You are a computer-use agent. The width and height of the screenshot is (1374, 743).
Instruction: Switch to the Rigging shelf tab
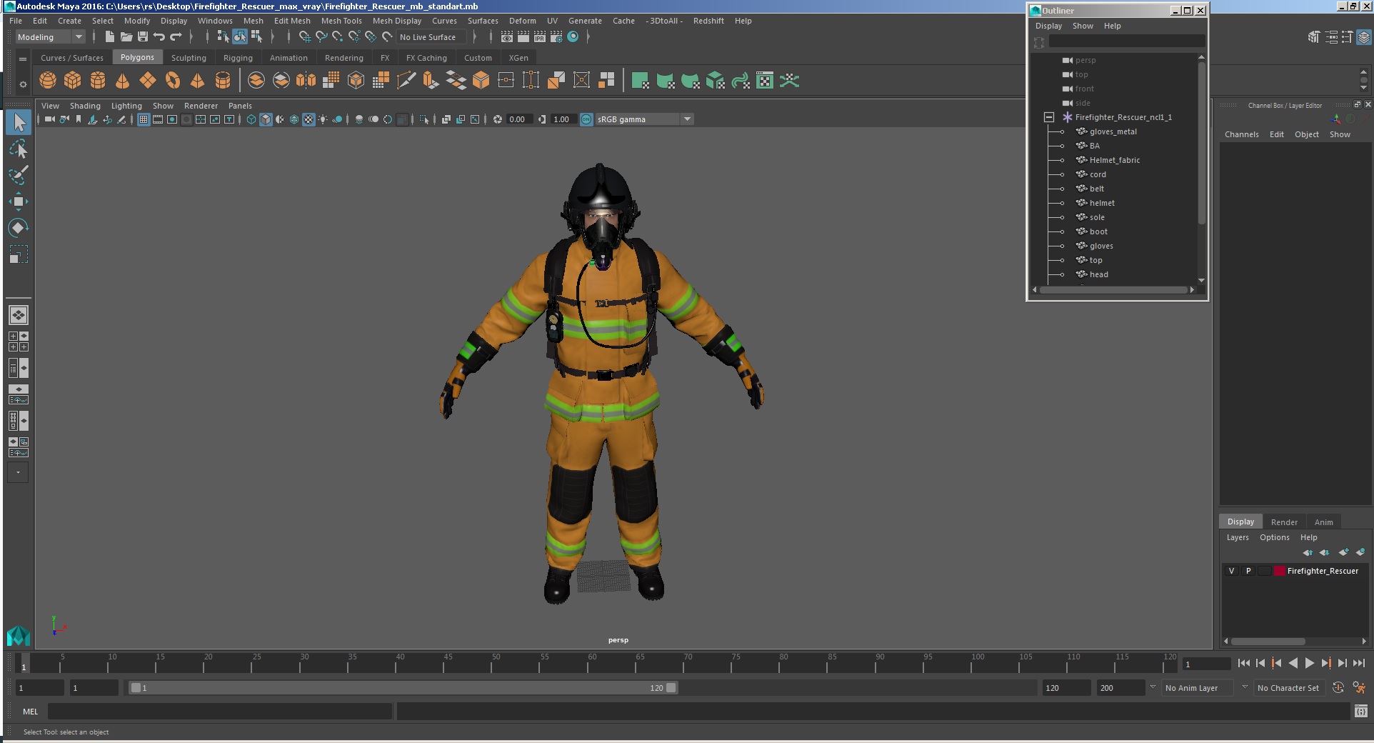tap(238, 58)
